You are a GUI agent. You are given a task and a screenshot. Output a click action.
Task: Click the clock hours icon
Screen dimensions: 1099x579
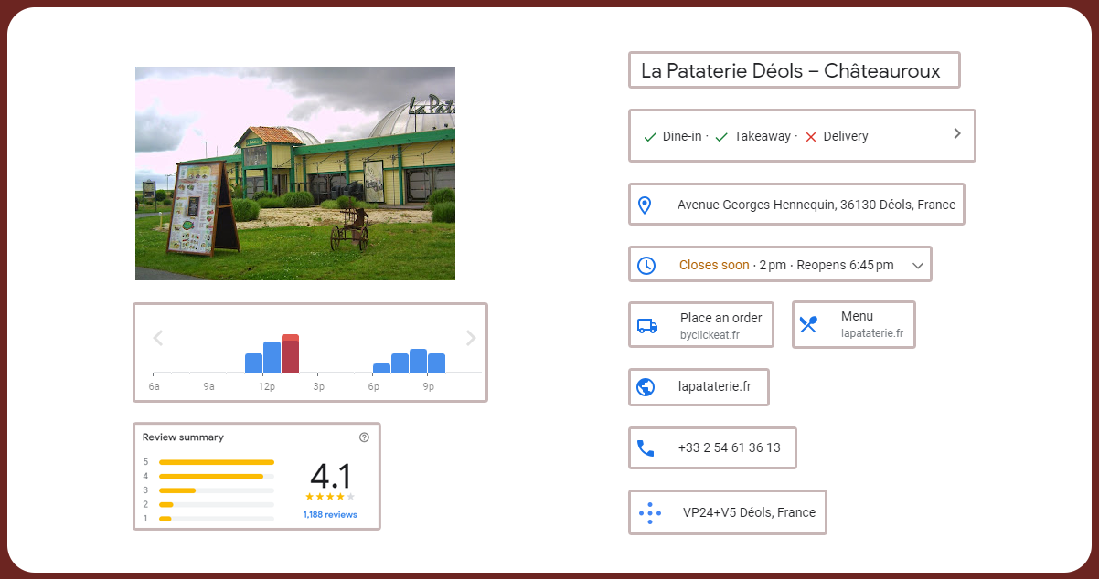tap(646, 266)
